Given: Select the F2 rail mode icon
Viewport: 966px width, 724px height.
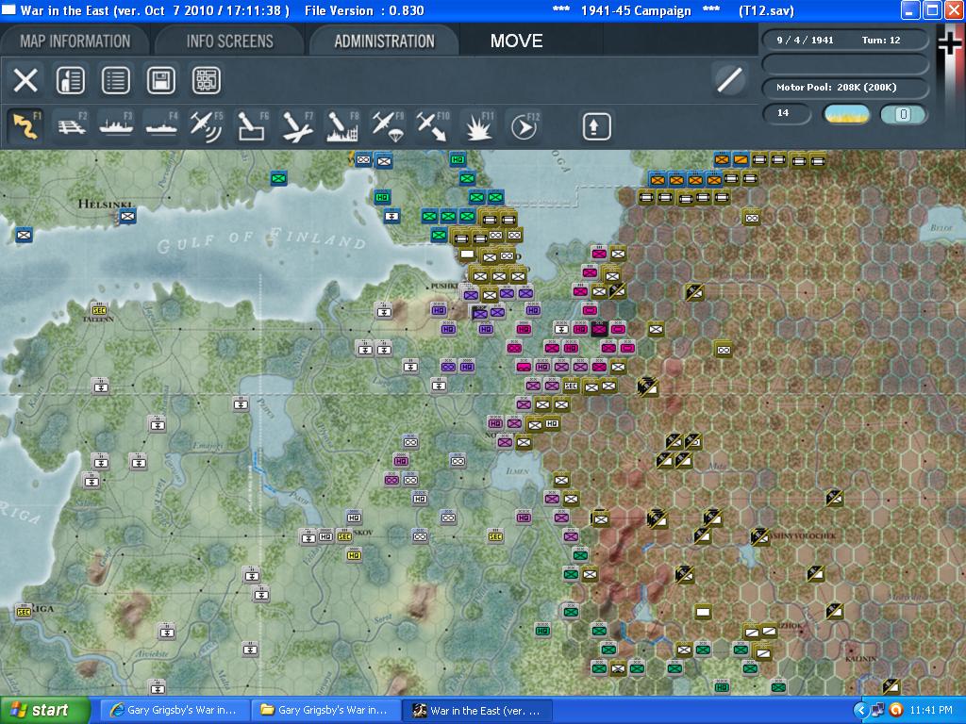Looking at the screenshot, I should tap(71, 126).
